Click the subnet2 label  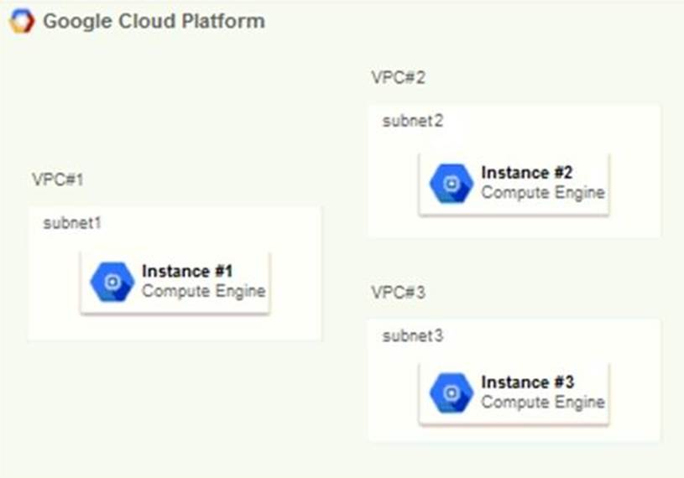(413, 121)
